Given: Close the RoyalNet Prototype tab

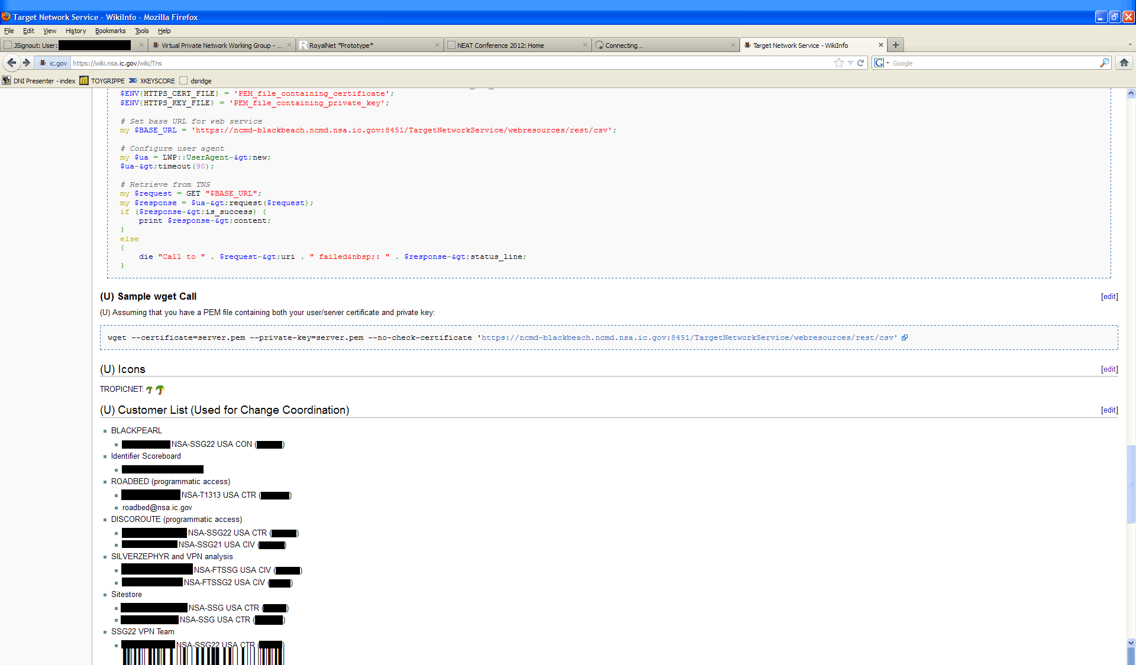Looking at the screenshot, I should coord(437,45).
